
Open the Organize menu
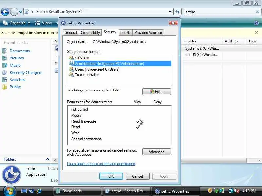pos(17,23)
